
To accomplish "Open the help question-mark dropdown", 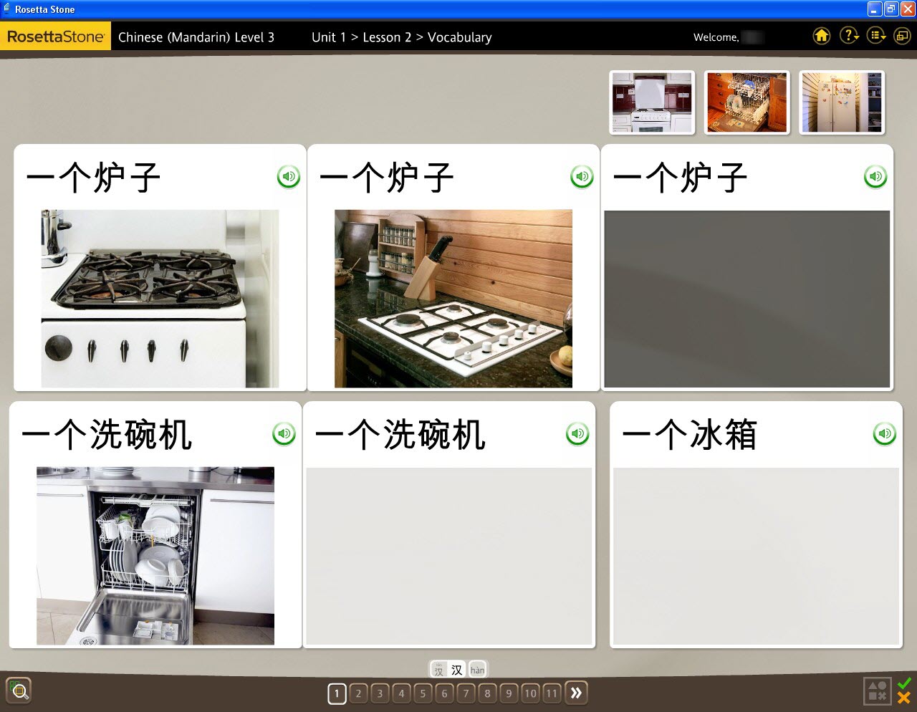I will 849,36.
